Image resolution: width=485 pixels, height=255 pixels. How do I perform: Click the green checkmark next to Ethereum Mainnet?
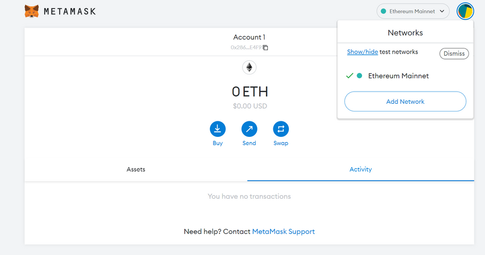[349, 76]
